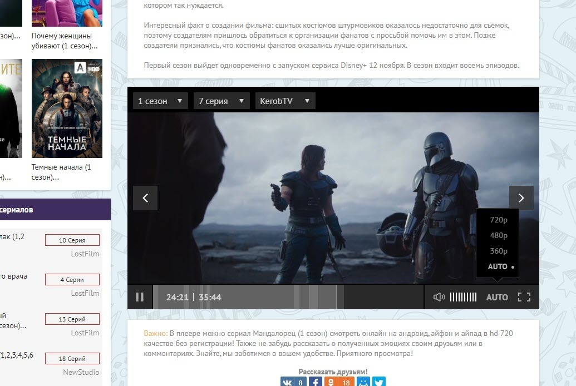Open "Темные начала (1 сезон)" title link
Screen dimensions: 576x386
pyautogui.click(x=61, y=172)
